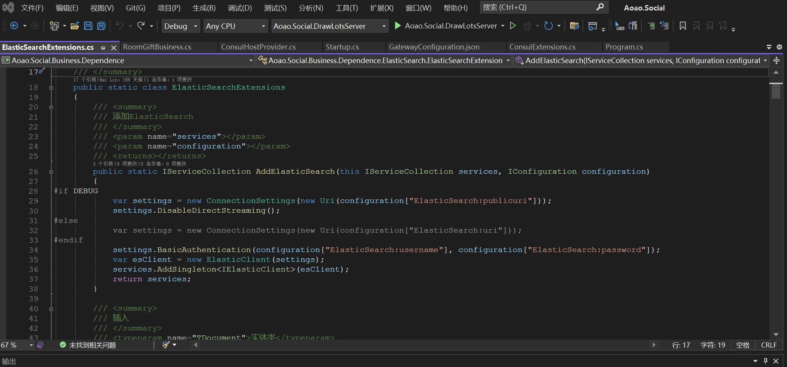Switch to the Startup.cs tab

342,47
